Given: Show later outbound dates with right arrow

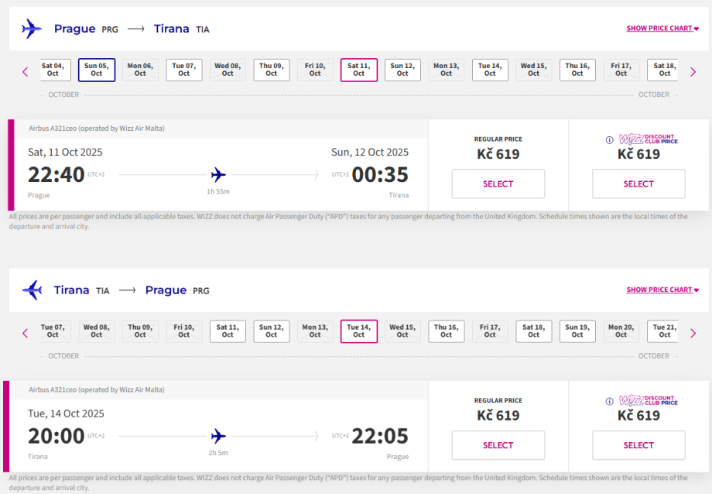Looking at the screenshot, I should [x=693, y=72].
